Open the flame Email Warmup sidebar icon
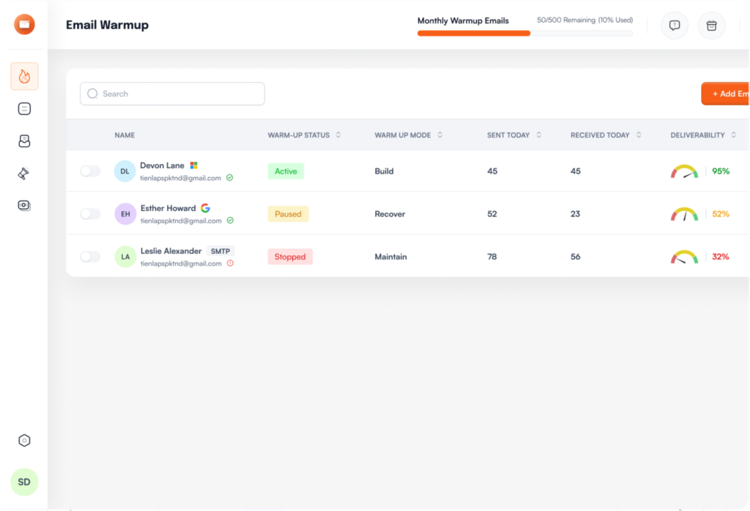Viewport: 750px width, 511px height. (x=24, y=76)
